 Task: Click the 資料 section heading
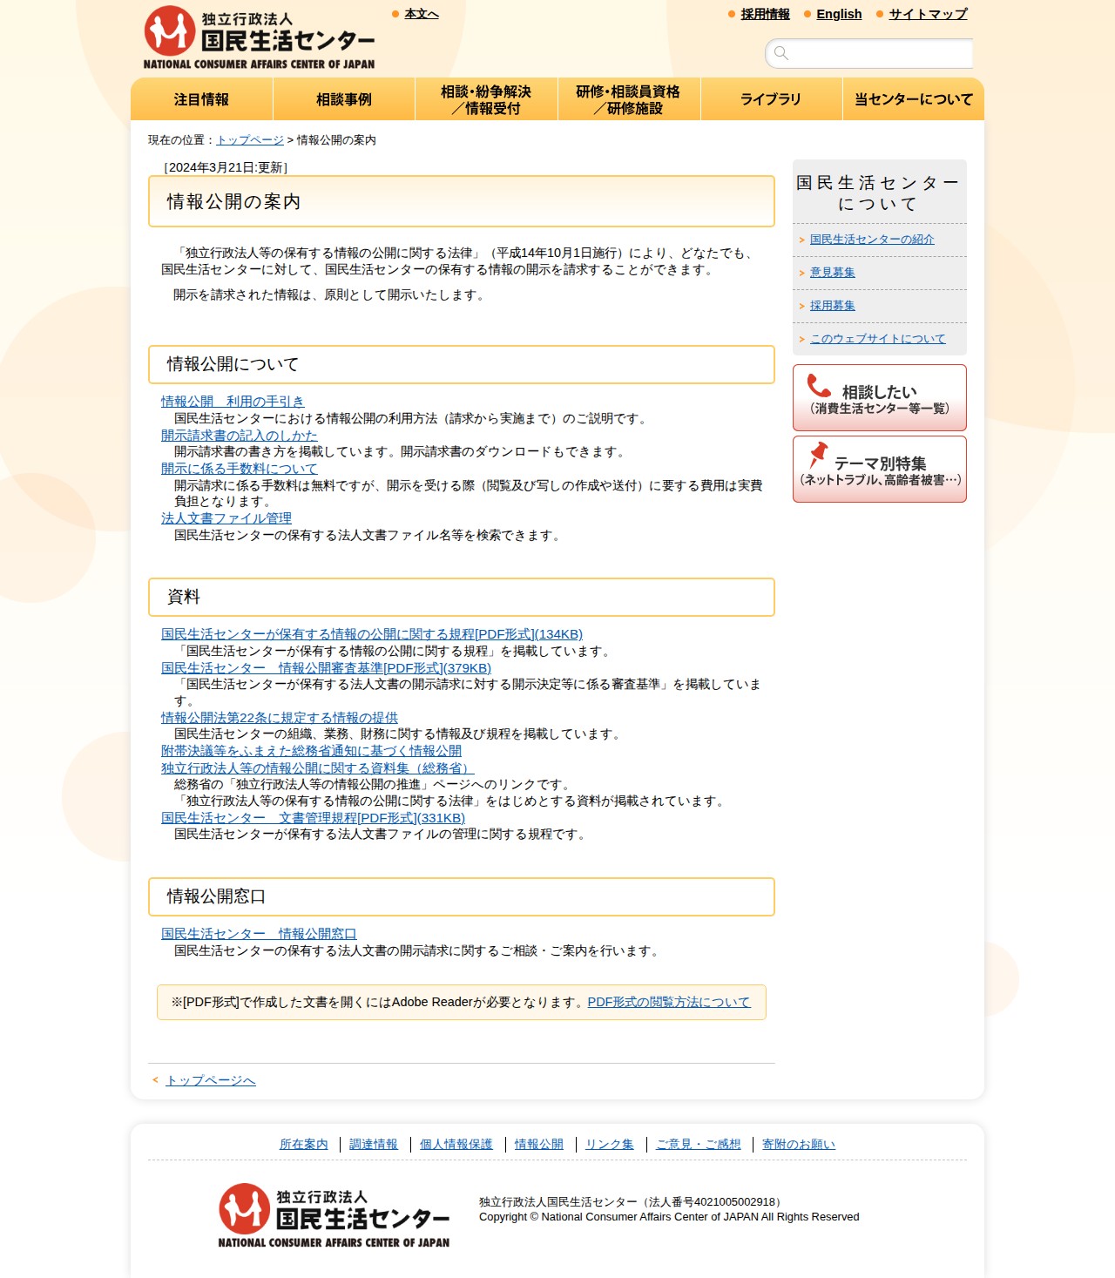coord(462,597)
